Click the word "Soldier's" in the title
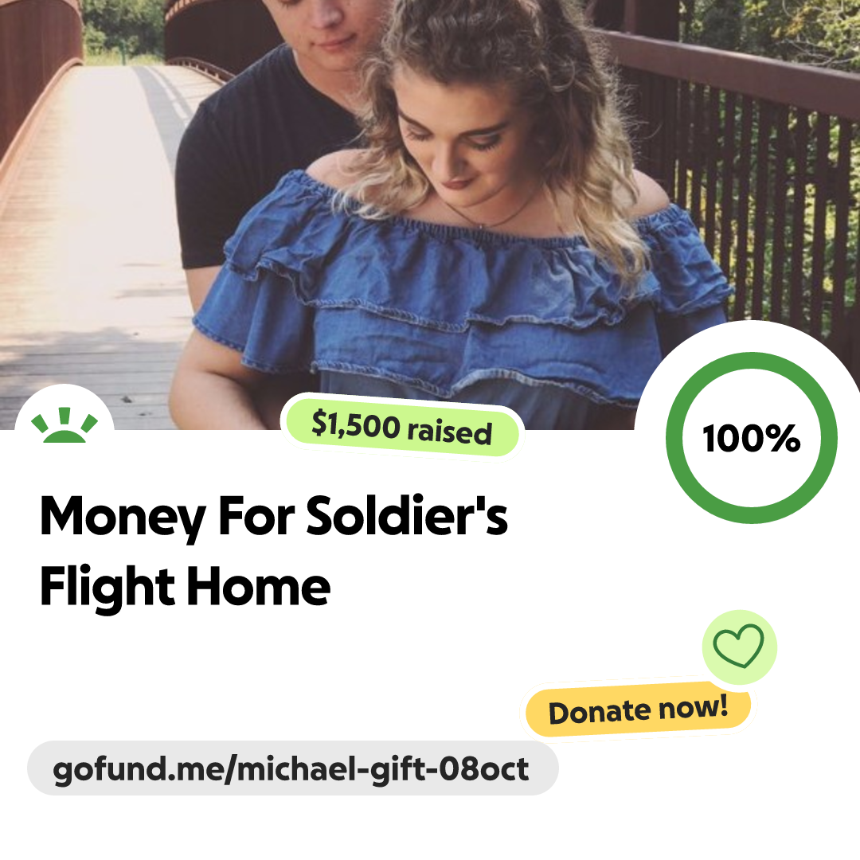The image size is (860, 860). coord(407,515)
